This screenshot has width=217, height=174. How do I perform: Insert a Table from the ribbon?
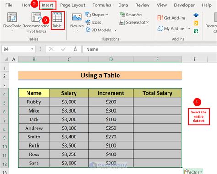(57, 20)
